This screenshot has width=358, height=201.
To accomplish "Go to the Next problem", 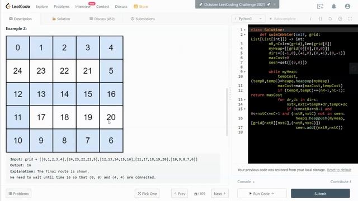I will 220,194.
